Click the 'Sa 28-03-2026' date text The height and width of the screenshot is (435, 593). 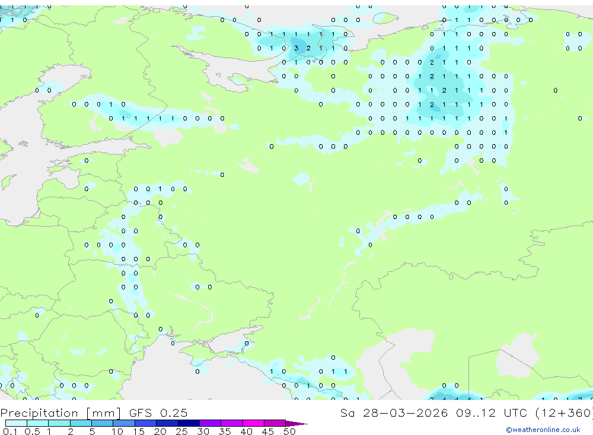pyautogui.click(x=394, y=412)
